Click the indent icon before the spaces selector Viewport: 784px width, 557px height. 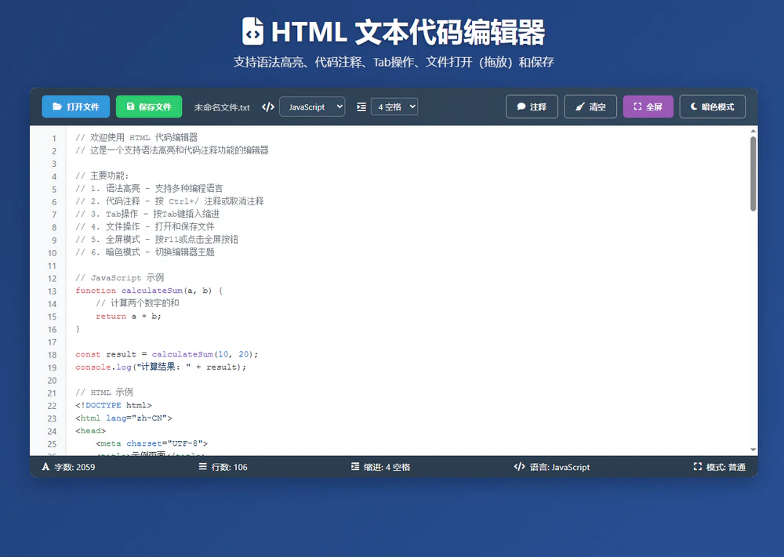[361, 107]
